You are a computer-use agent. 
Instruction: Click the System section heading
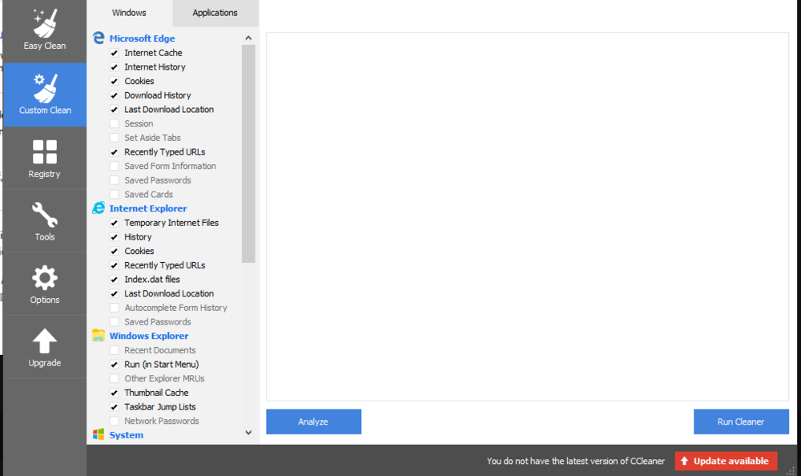(x=127, y=435)
